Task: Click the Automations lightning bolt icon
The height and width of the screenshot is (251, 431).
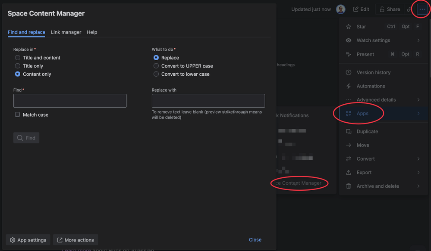Action: point(349,86)
